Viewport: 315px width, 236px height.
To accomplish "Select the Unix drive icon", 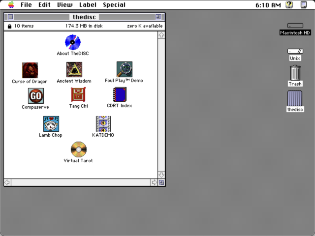I will [295, 51].
